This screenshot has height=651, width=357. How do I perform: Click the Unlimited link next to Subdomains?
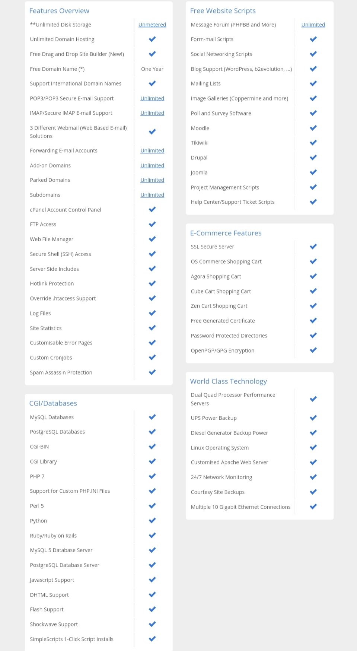click(x=152, y=195)
